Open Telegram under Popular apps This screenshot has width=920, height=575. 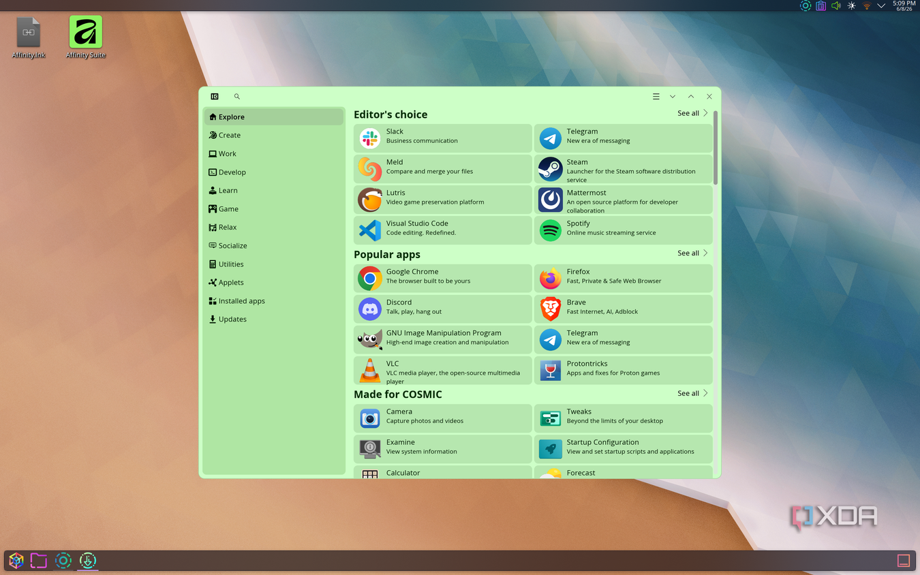click(x=623, y=340)
